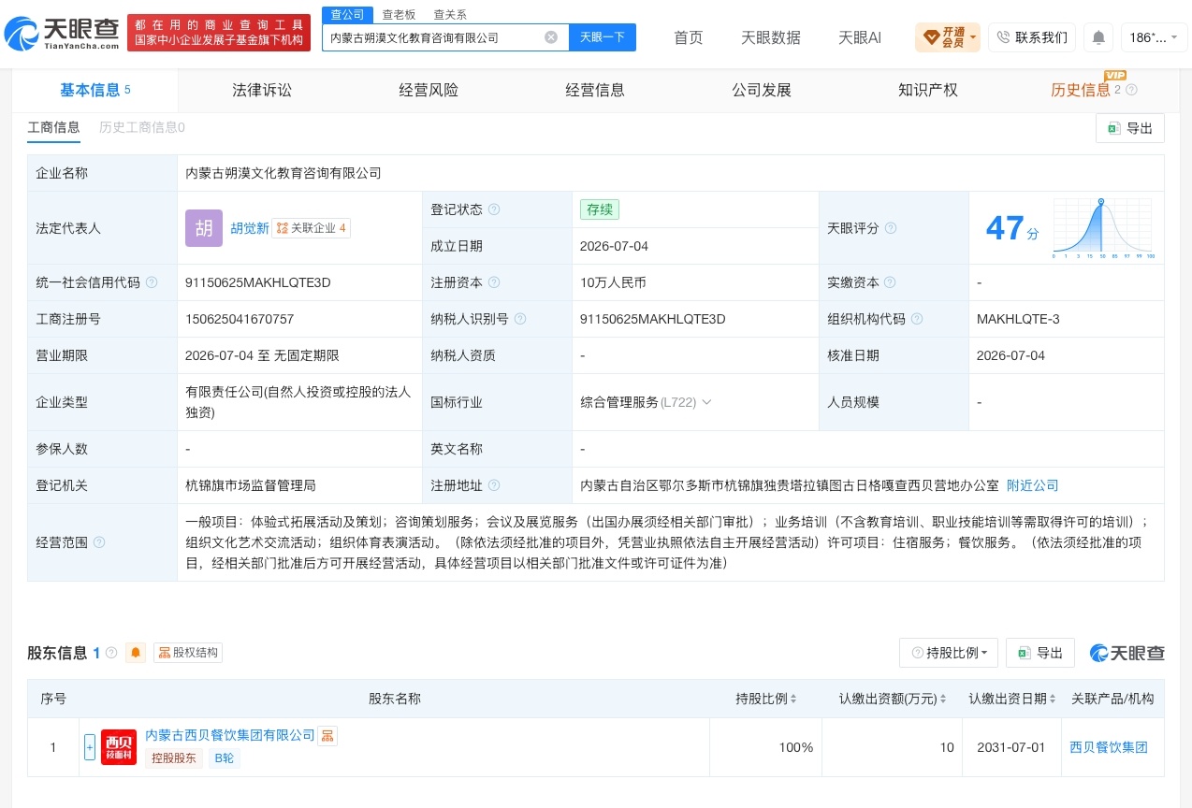
Task: Go to 首页 in navigation
Action: pyautogui.click(x=689, y=37)
